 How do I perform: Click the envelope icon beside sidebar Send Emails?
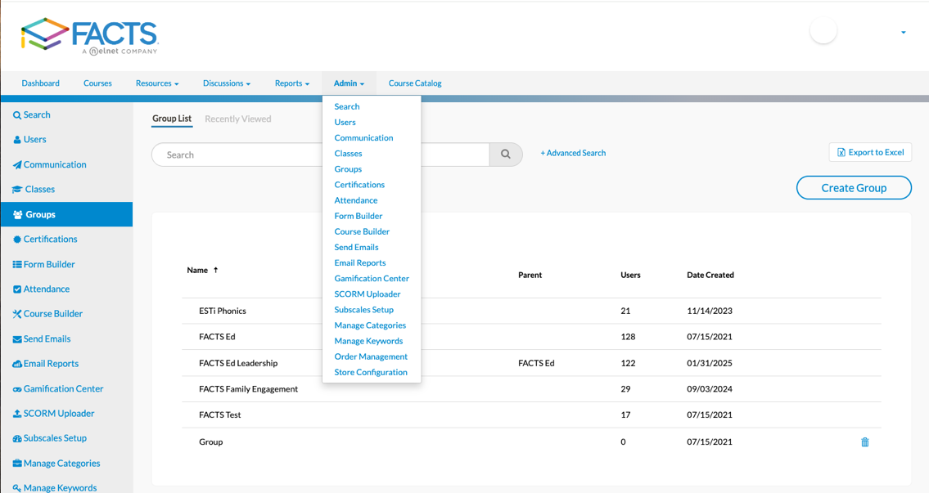click(x=17, y=340)
